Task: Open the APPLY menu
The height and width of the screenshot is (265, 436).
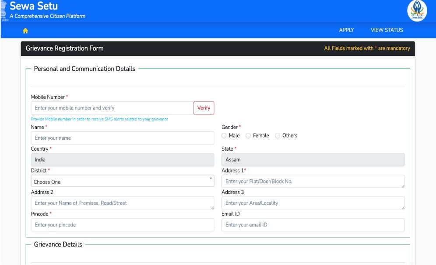Action: click(346, 30)
